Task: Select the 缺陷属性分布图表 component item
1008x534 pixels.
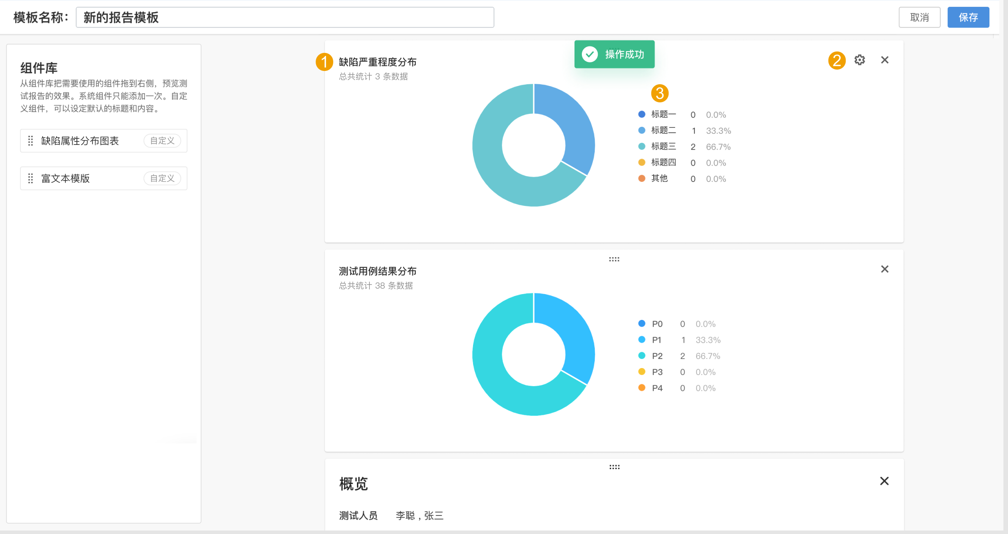Action: click(x=104, y=141)
